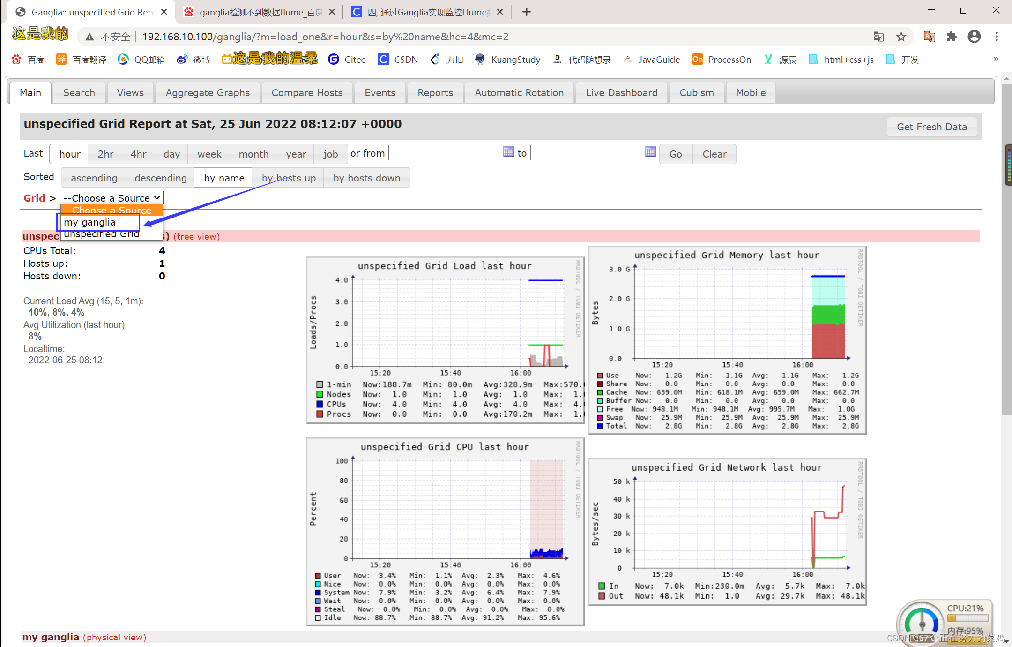Bookmark this page with star icon
This screenshot has height=647, width=1012.
901,37
